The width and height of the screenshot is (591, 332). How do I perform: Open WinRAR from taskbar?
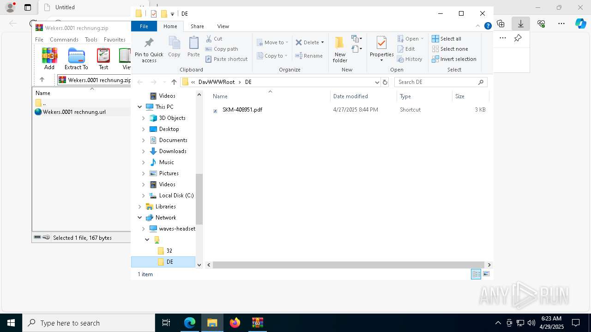(257, 323)
